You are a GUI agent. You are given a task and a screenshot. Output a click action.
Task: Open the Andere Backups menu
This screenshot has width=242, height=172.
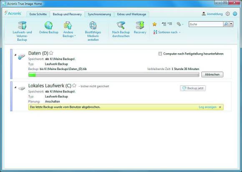point(68,30)
